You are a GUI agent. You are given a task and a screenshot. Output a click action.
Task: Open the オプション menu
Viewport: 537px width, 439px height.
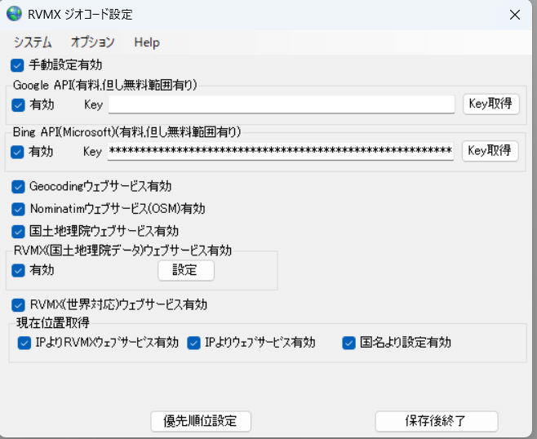pyautogui.click(x=92, y=42)
